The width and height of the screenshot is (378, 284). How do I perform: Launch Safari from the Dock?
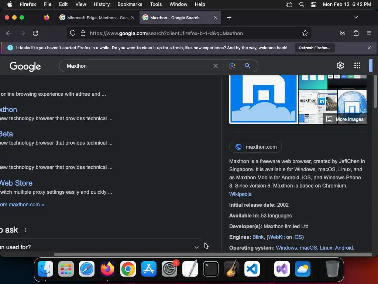click(87, 269)
